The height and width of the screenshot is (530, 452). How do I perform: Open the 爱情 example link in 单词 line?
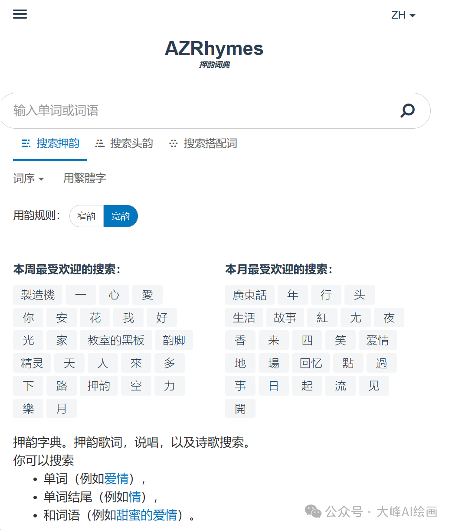click(x=116, y=479)
